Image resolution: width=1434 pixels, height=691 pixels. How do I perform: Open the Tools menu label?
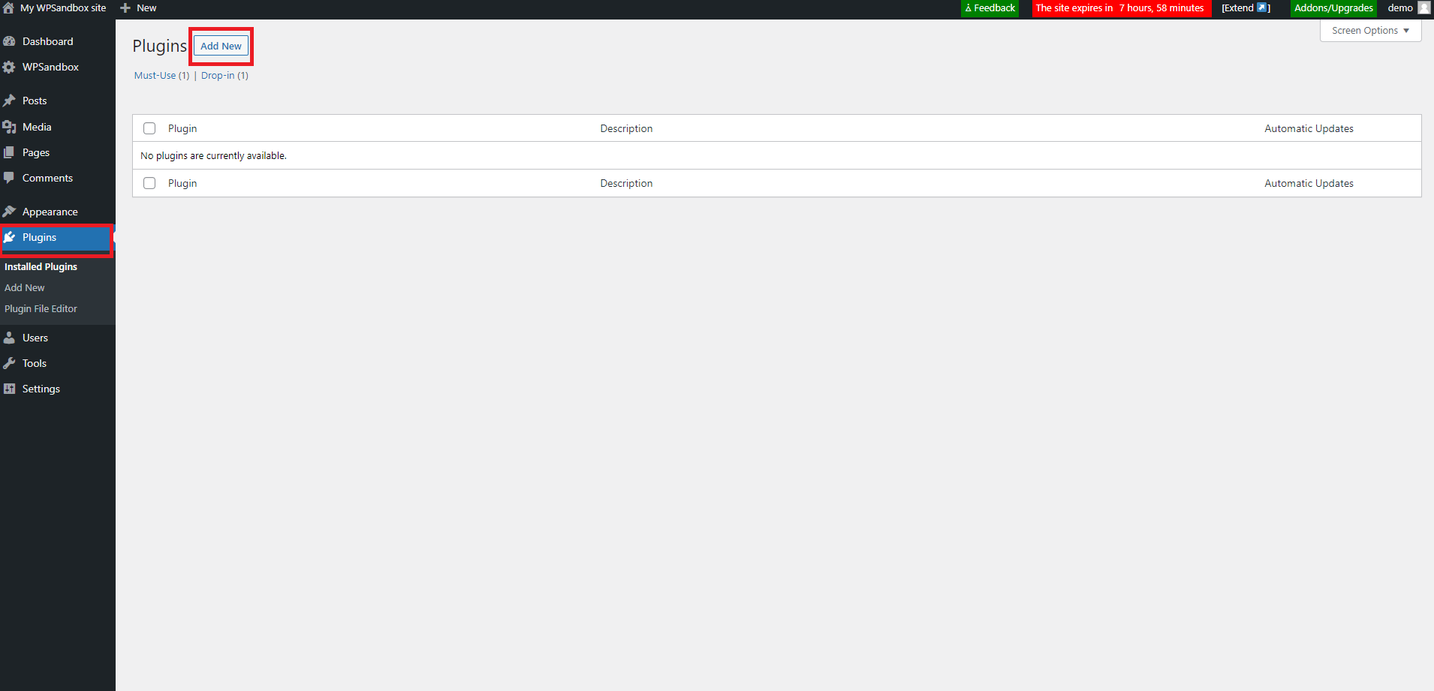[x=35, y=363]
